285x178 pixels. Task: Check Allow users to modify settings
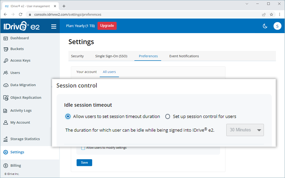83,148
